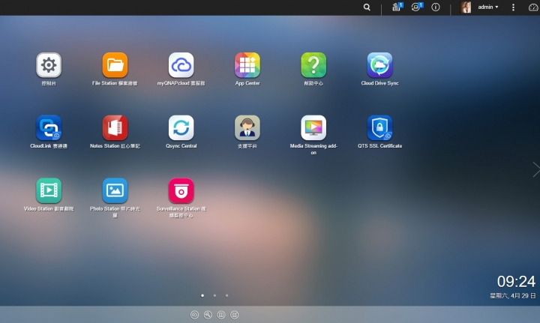Open QTS SSL Certificate app
Image resolution: width=540 pixels, height=323 pixels.
(379, 127)
